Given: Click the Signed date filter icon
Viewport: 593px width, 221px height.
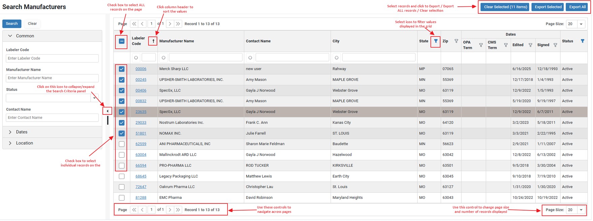Looking at the screenshot, I should [555, 45].
